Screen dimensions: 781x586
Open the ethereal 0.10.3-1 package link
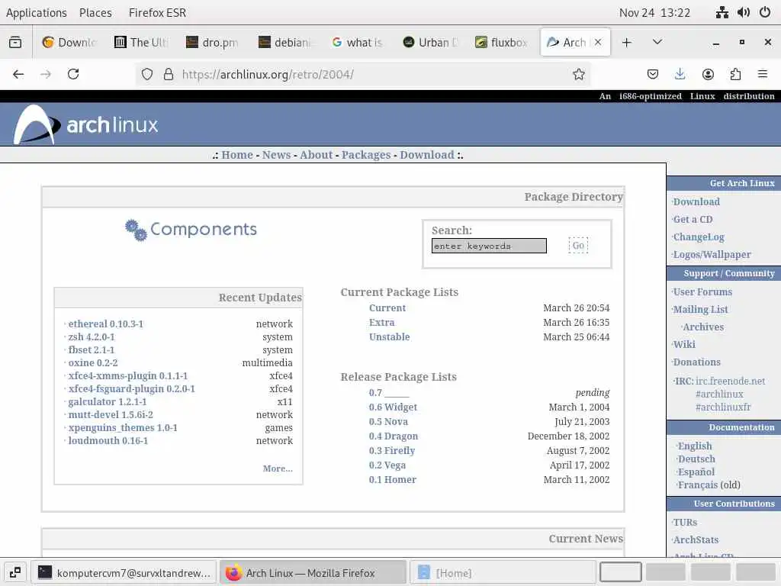[x=105, y=324]
